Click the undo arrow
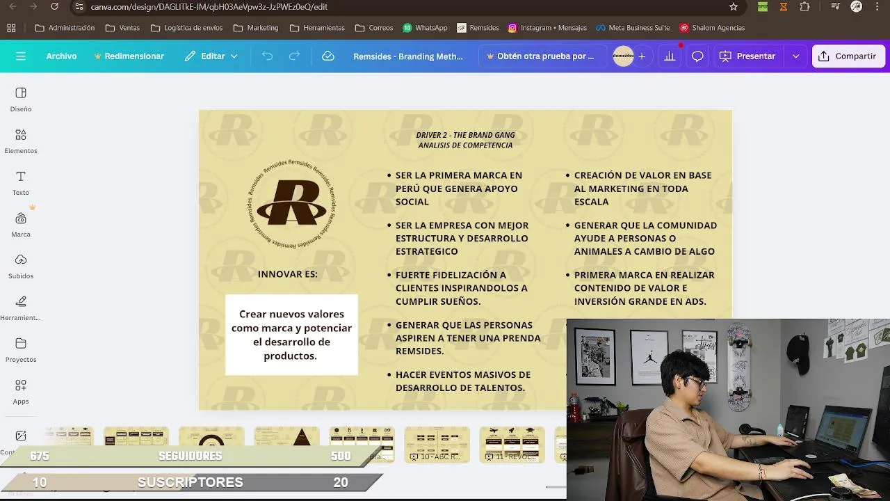This screenshot has width=890, height=501. (x=267, y=56)
